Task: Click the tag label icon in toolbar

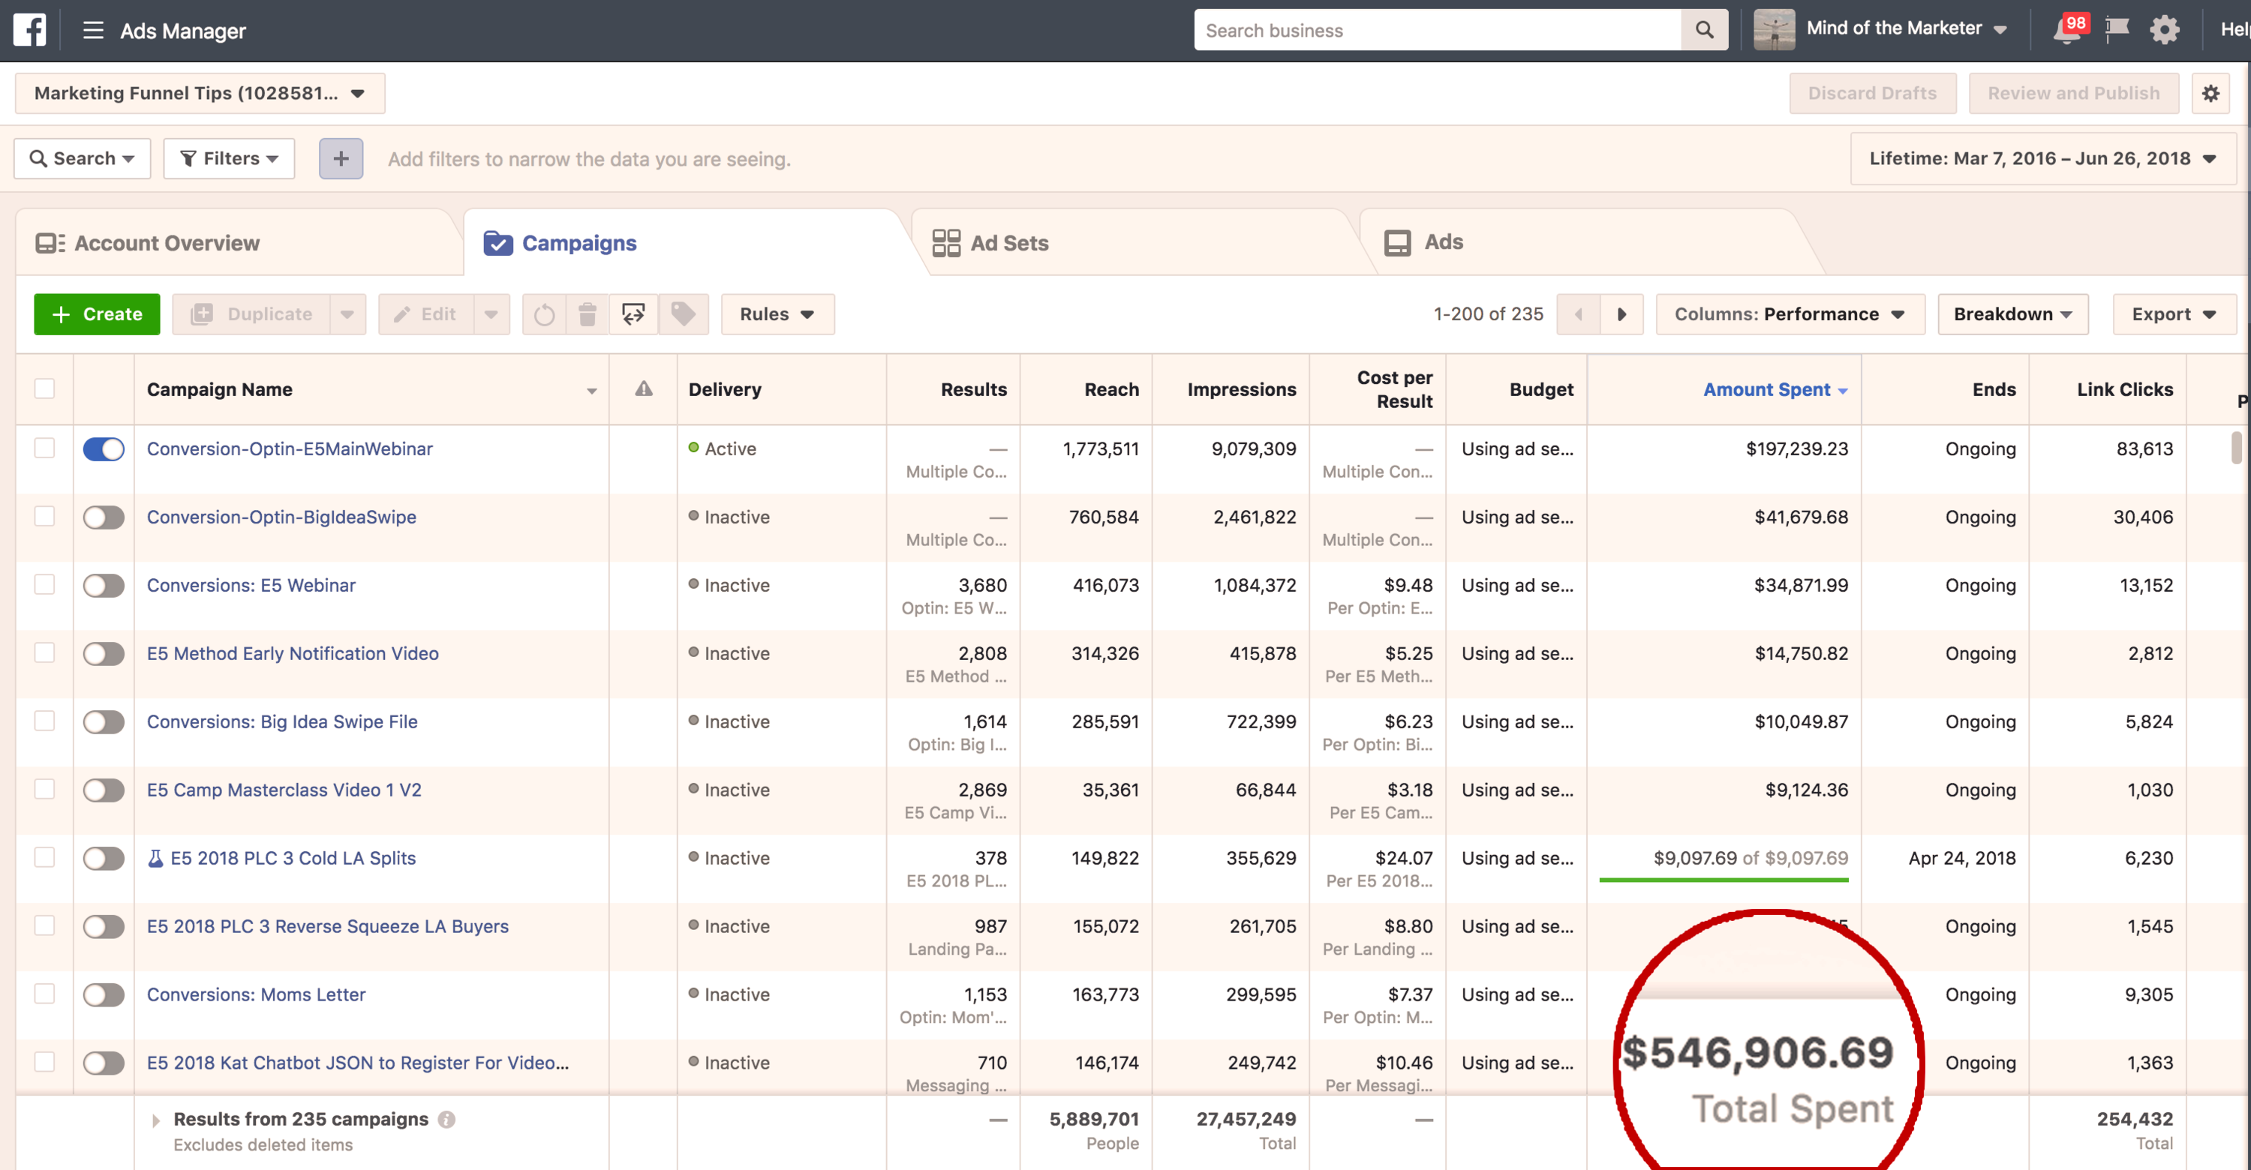Action: [684, 314]
